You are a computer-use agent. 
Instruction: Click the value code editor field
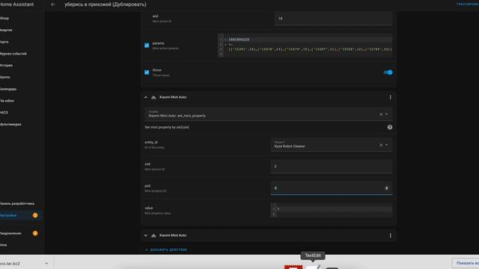click(x=332, y=211)
